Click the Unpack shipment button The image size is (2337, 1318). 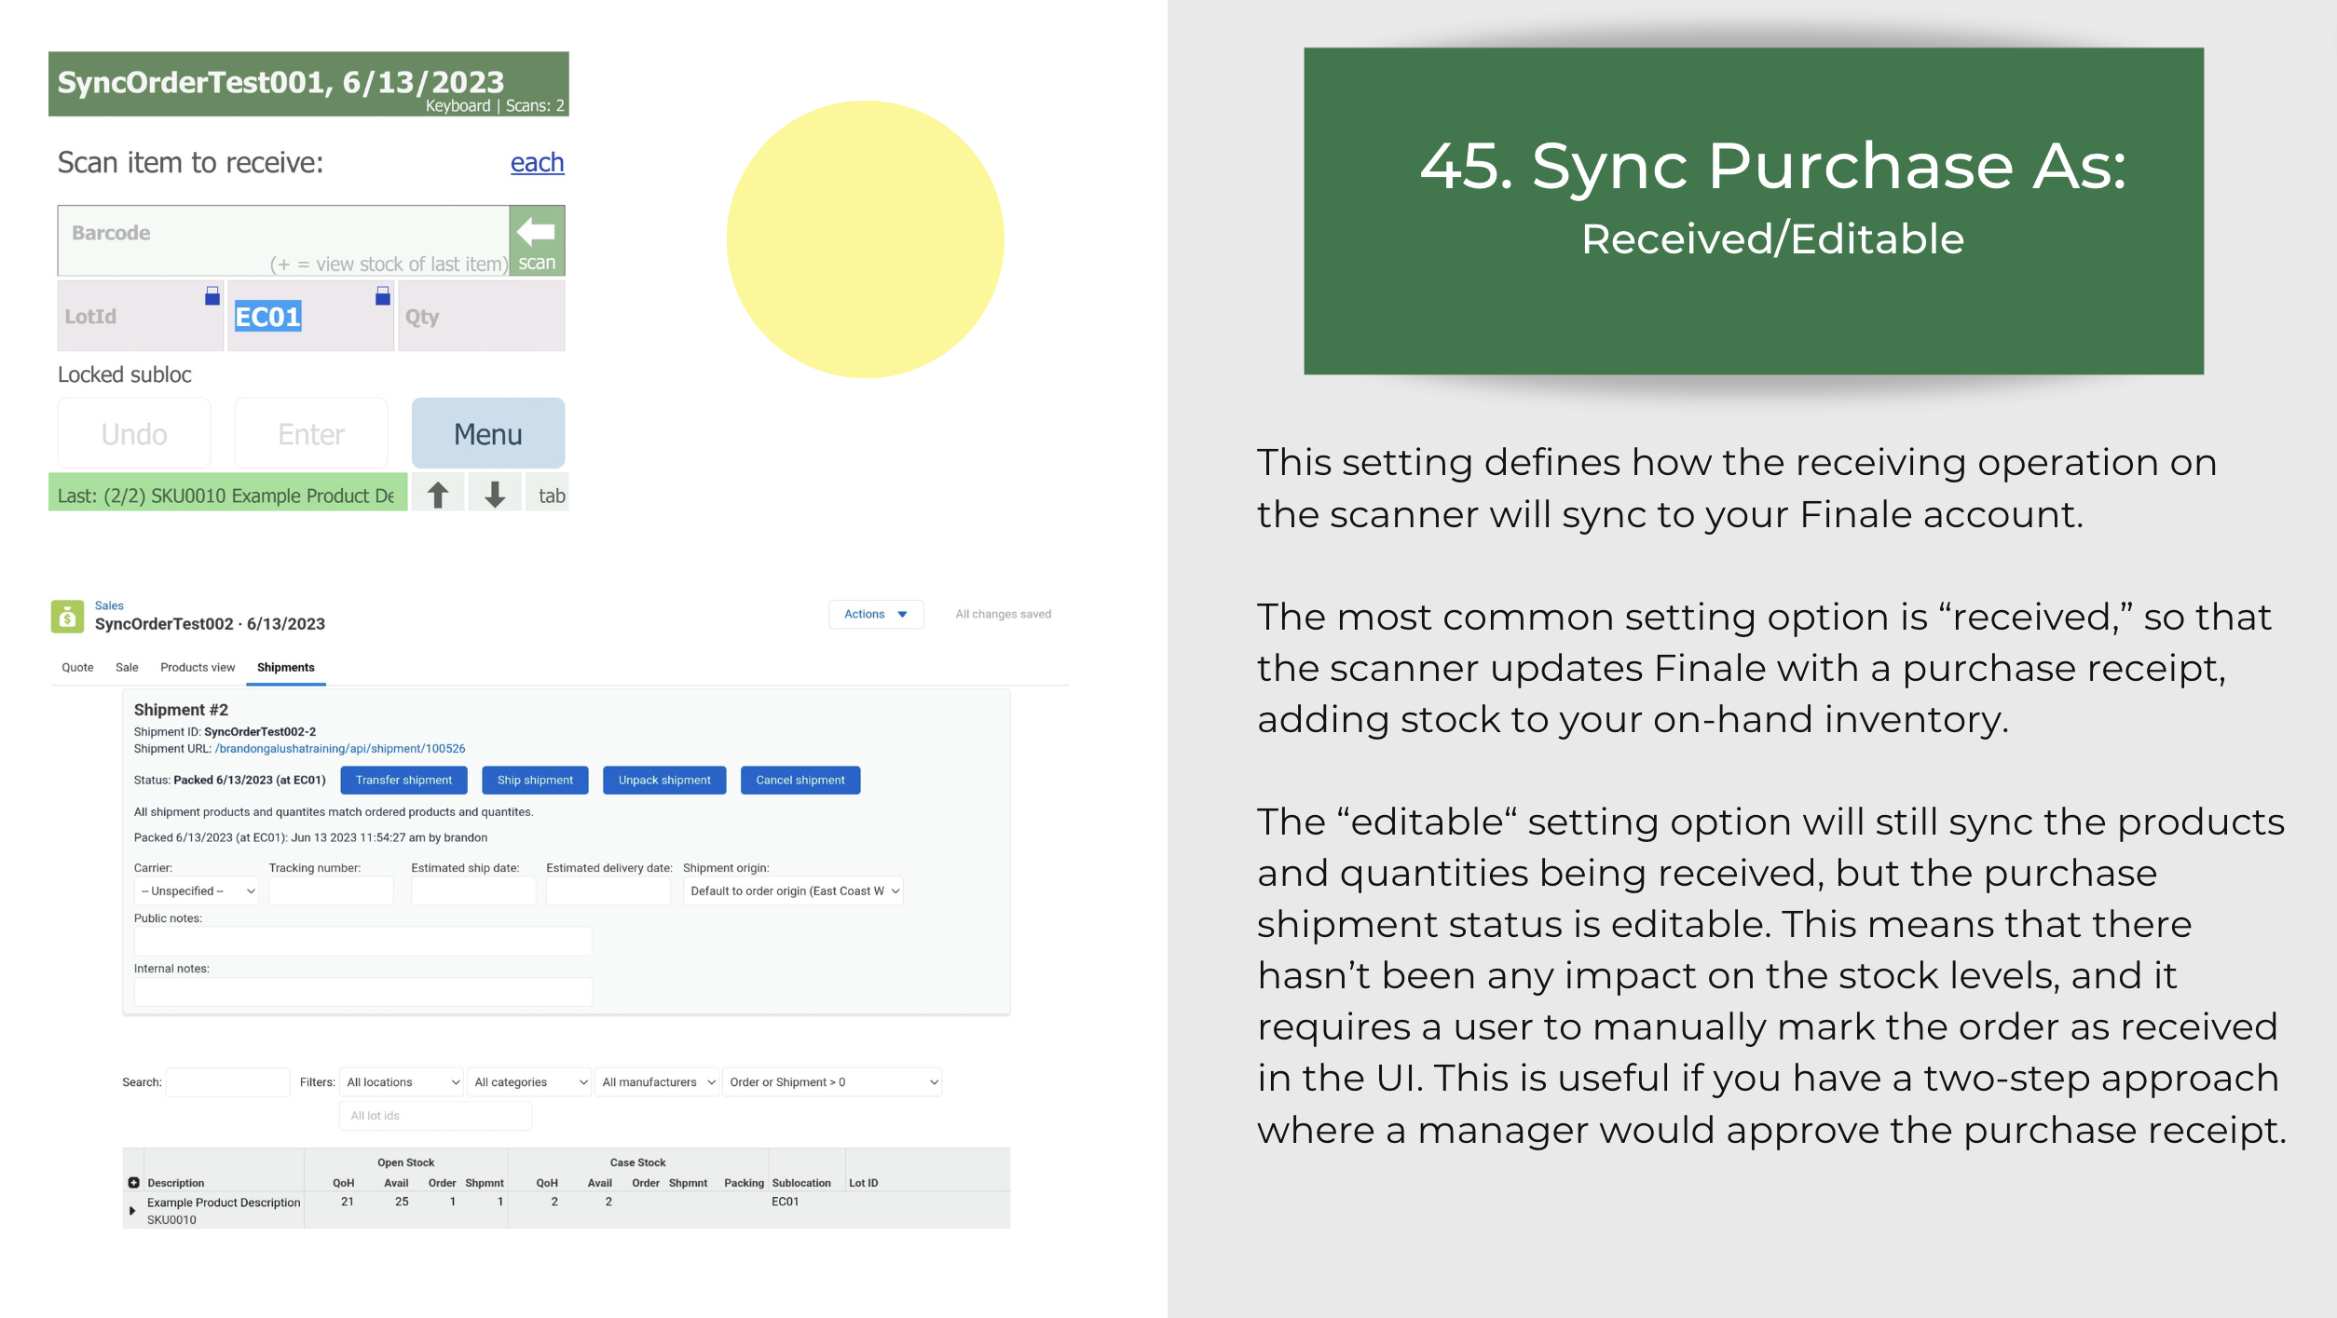coord(664,780)
